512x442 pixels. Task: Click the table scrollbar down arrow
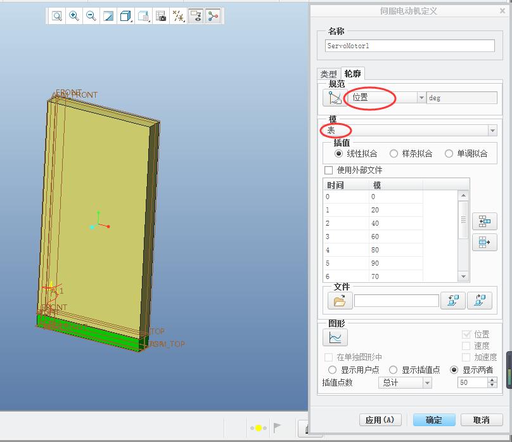[x=463, y=276]
